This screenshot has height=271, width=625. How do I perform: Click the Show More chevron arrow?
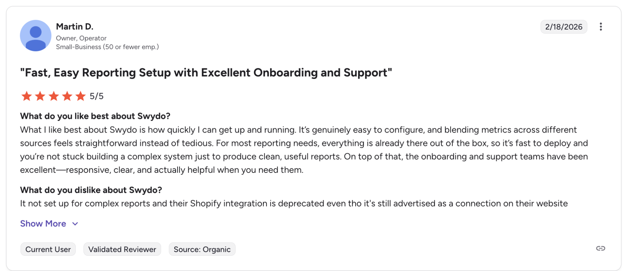pos(75,224)
